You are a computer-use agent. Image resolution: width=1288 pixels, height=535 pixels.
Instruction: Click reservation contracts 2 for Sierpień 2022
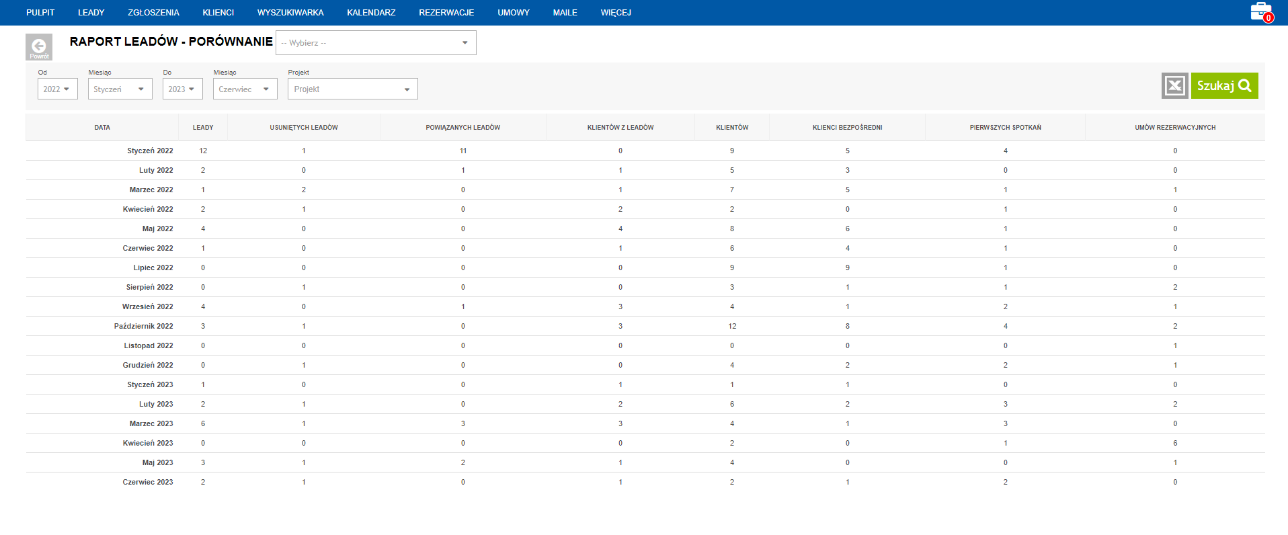coord(1175,288)
